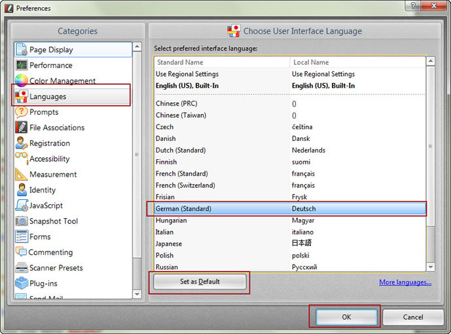Select the Performance category
This screenshot has height=334, width=451.
tap(73, 65)
